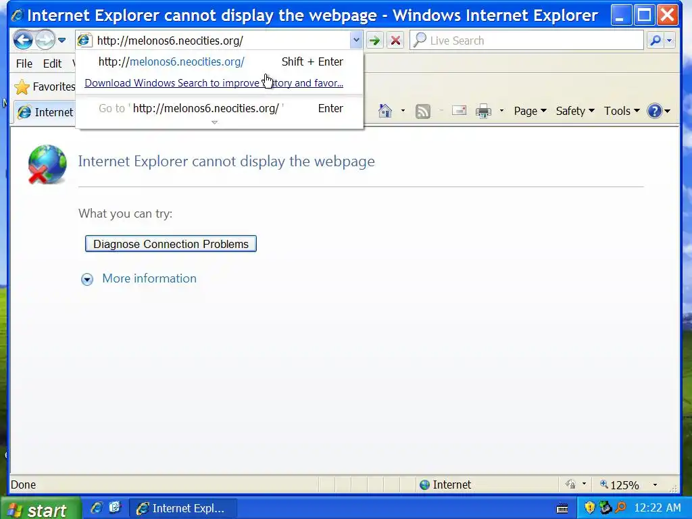Click the page icon in address bar
Image resolution: width=692 pixels, height=519 pixels.
(84, 40)
